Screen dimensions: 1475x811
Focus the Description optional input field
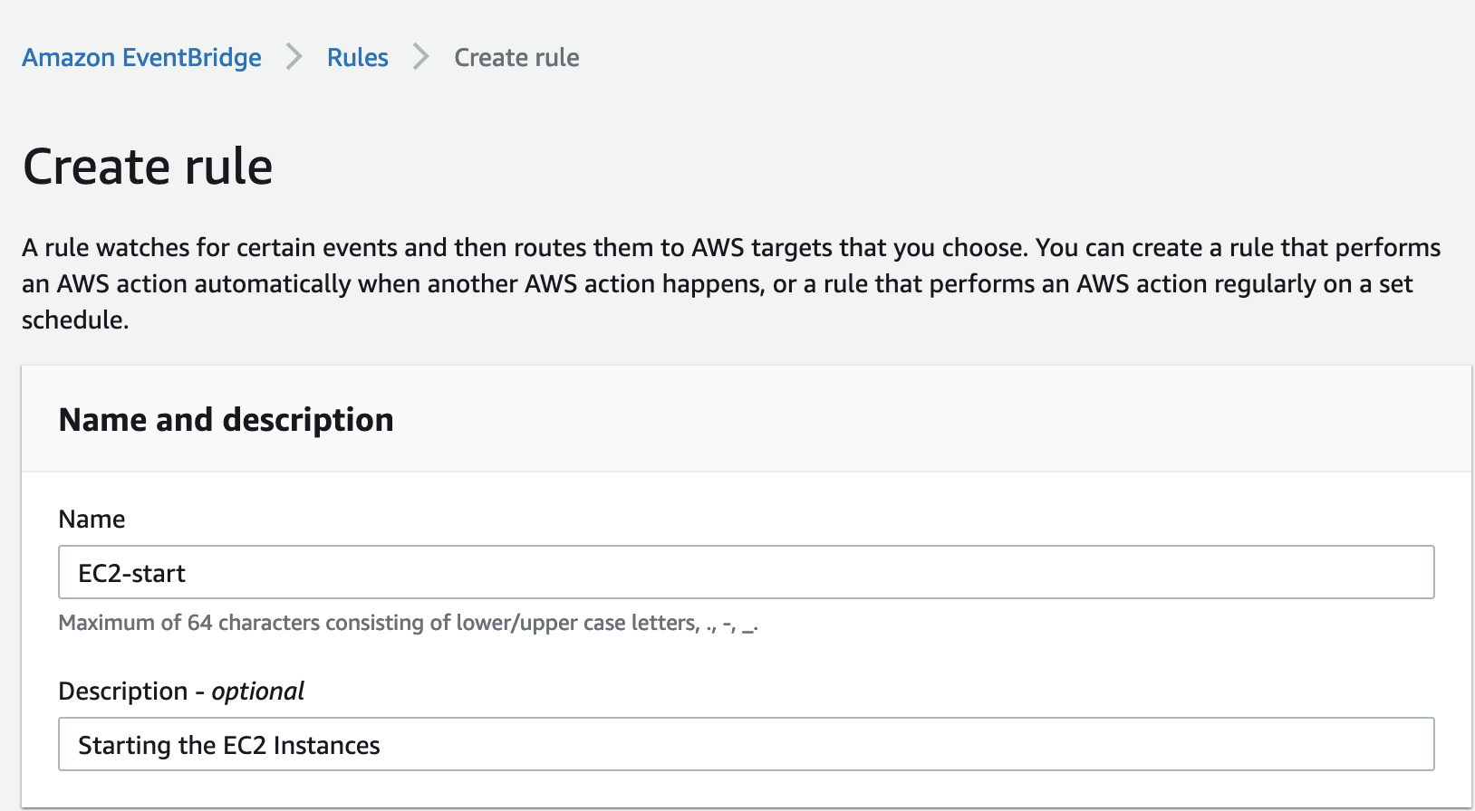pyautogui.click(x=746, y=744)
